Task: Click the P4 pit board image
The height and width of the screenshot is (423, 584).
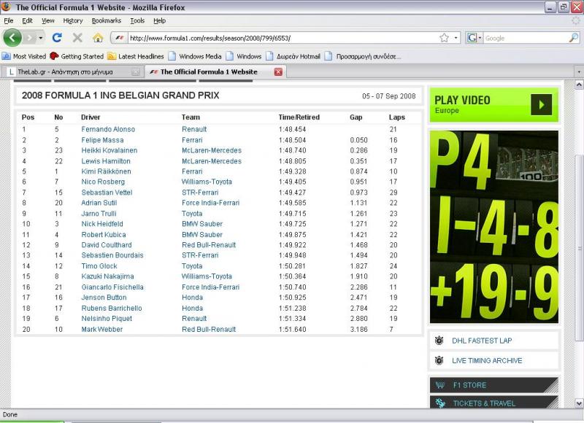Action: (494, 227)
